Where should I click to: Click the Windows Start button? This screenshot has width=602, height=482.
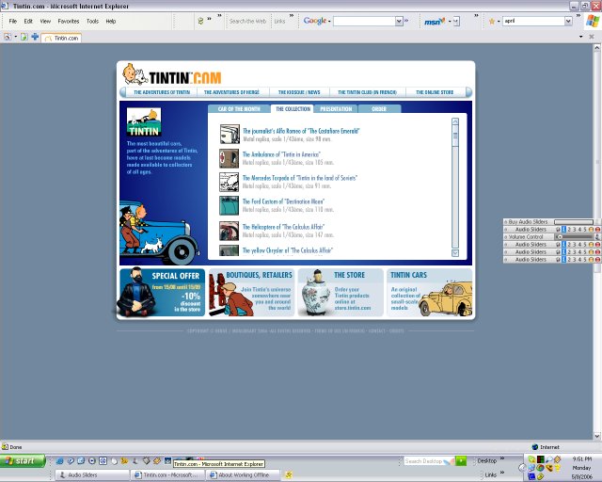(x=23, y=461)
